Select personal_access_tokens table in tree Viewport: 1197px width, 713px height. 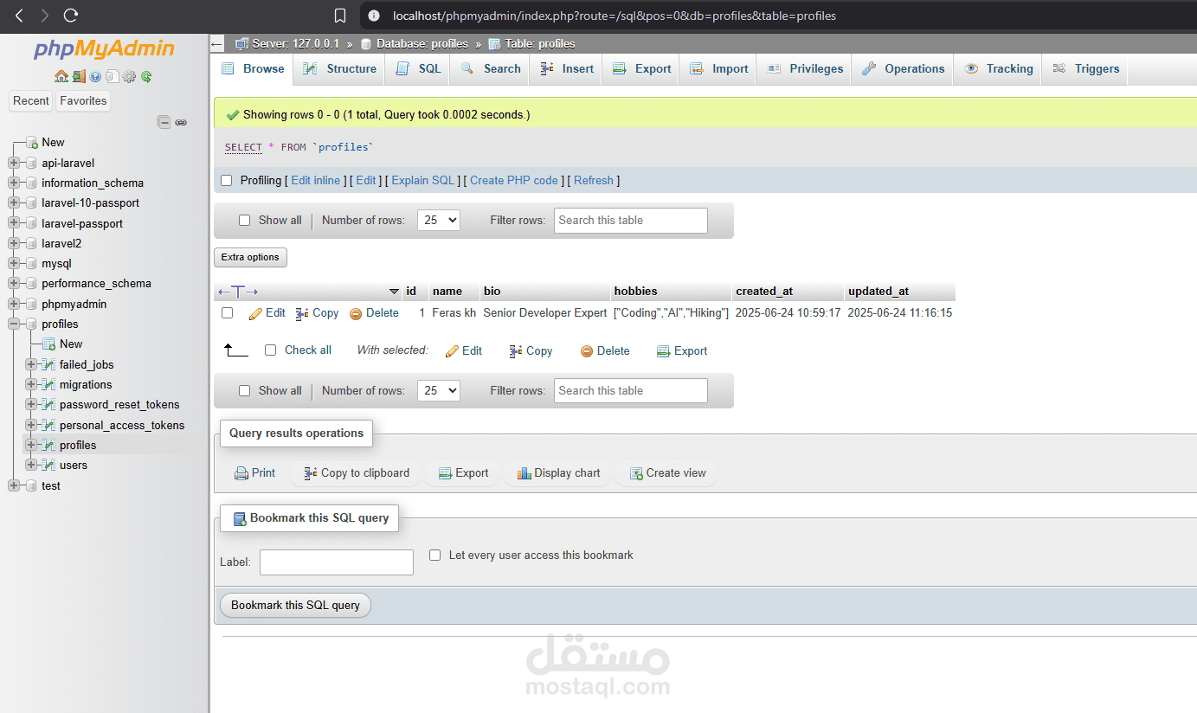tap(122, 425)
